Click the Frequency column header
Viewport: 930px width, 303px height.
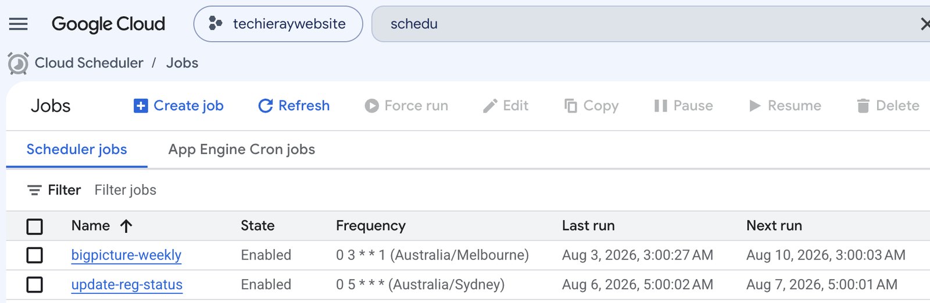click(x=371, y=226)
